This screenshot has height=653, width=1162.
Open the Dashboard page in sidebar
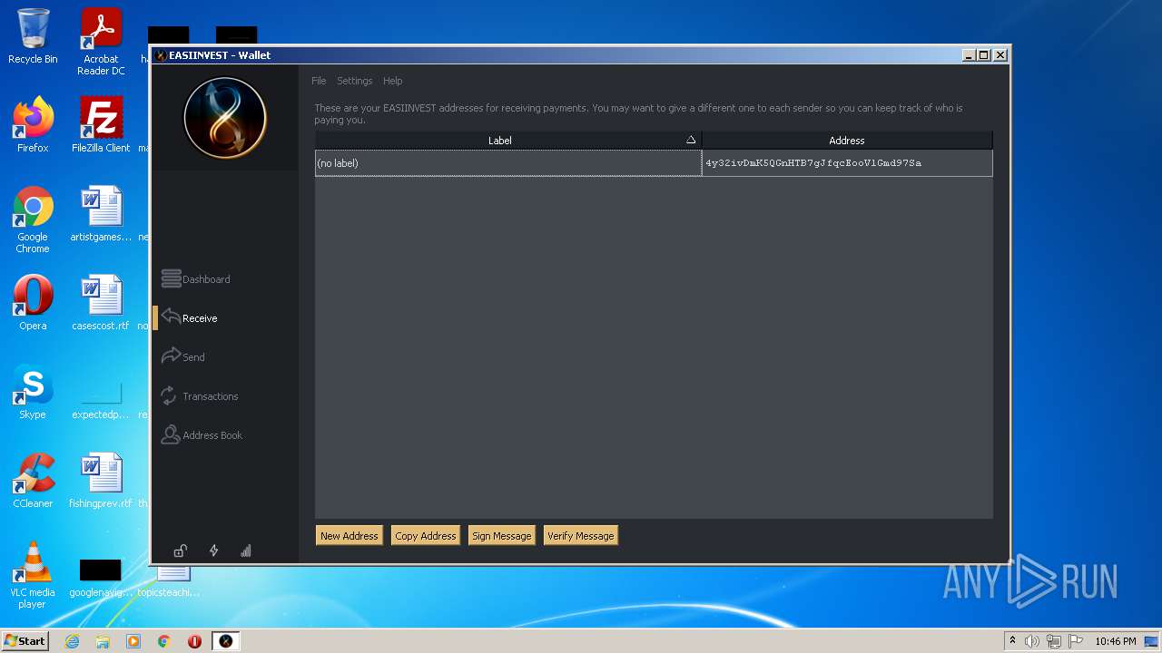pyautogui.click(x=196, y=279)
